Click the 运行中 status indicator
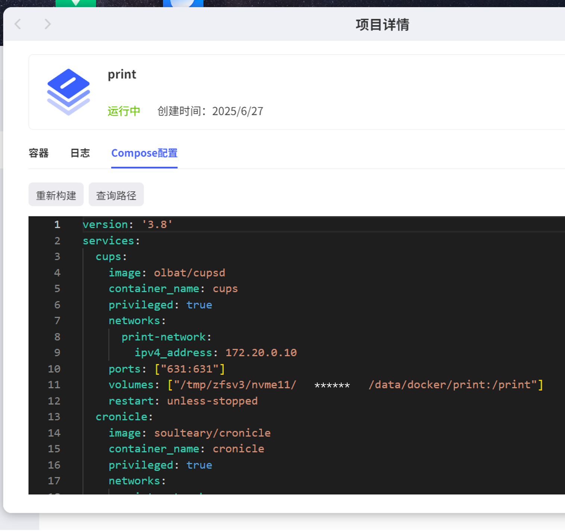 [123, 111]
